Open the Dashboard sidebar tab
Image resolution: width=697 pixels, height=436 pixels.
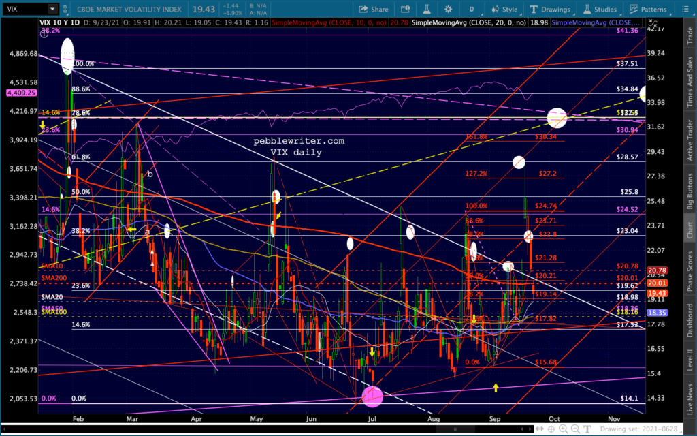[690, 319]
